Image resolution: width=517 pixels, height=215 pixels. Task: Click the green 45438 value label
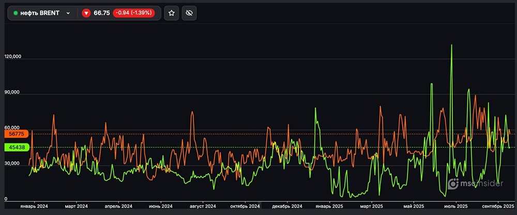click(x=17, y=147)
